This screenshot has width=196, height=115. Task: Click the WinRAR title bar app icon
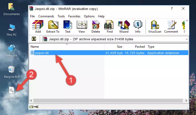pos(31,9)
